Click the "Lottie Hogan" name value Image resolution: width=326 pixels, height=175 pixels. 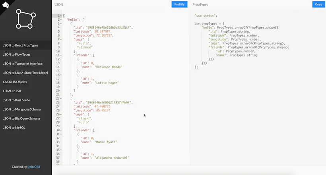coord(107,83)
